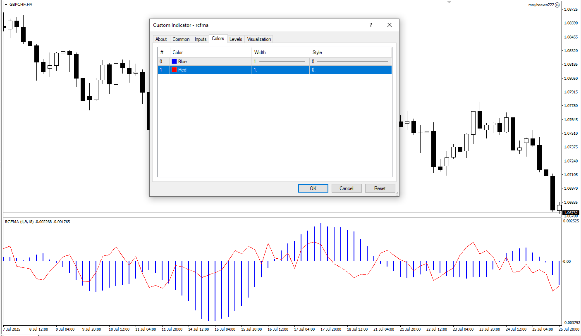Go to the Levels tab
The height and width of the screenshot is (336, 581).
point(236,39)
